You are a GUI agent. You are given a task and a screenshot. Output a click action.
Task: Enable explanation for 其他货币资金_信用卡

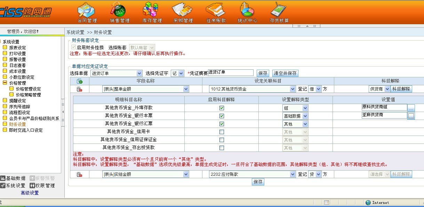pyautogui.click(x=222, y=132)
